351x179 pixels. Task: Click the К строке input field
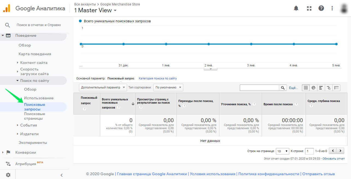309,151
